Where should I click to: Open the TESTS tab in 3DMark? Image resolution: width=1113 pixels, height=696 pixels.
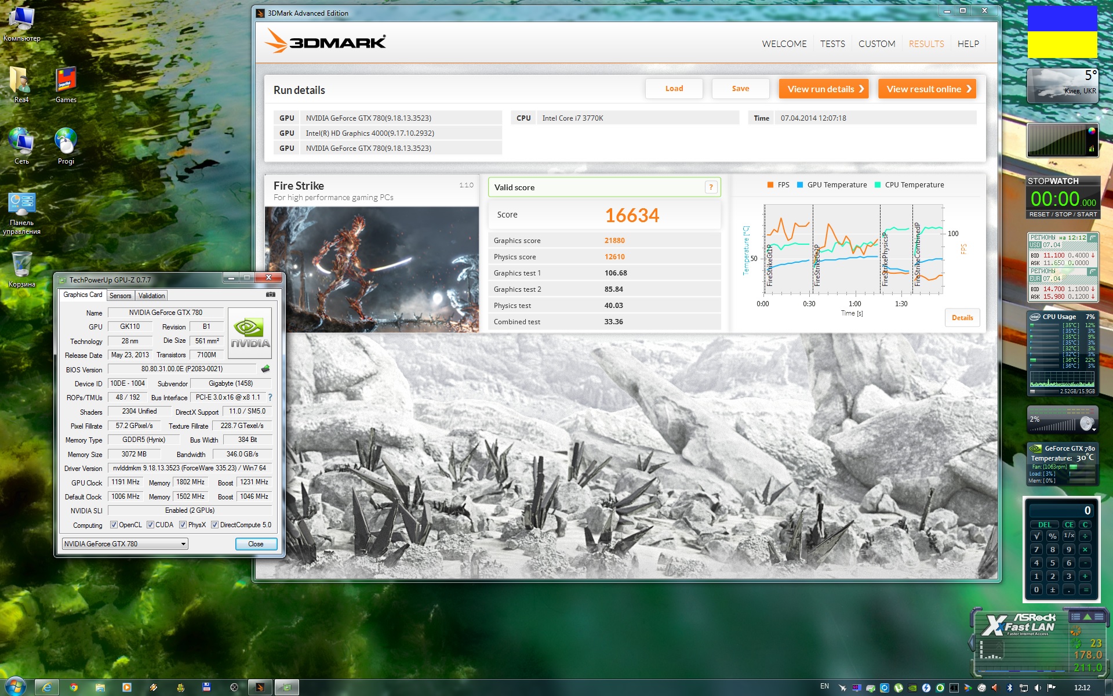tap(832, 44)
